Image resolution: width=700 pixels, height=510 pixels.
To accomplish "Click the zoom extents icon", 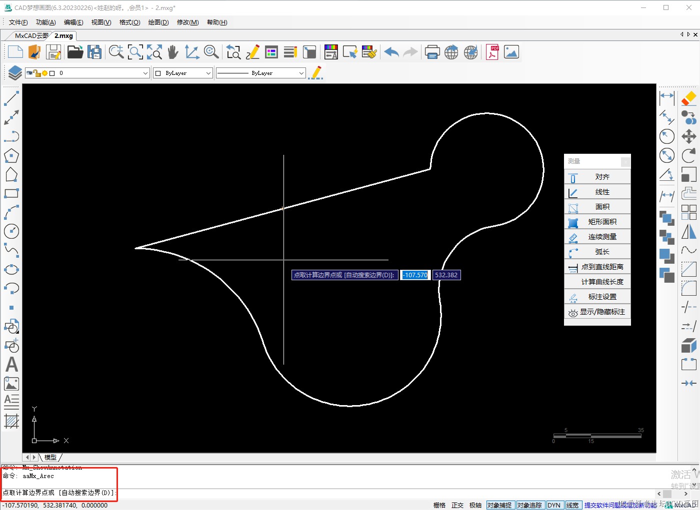I will click(154, 52).
